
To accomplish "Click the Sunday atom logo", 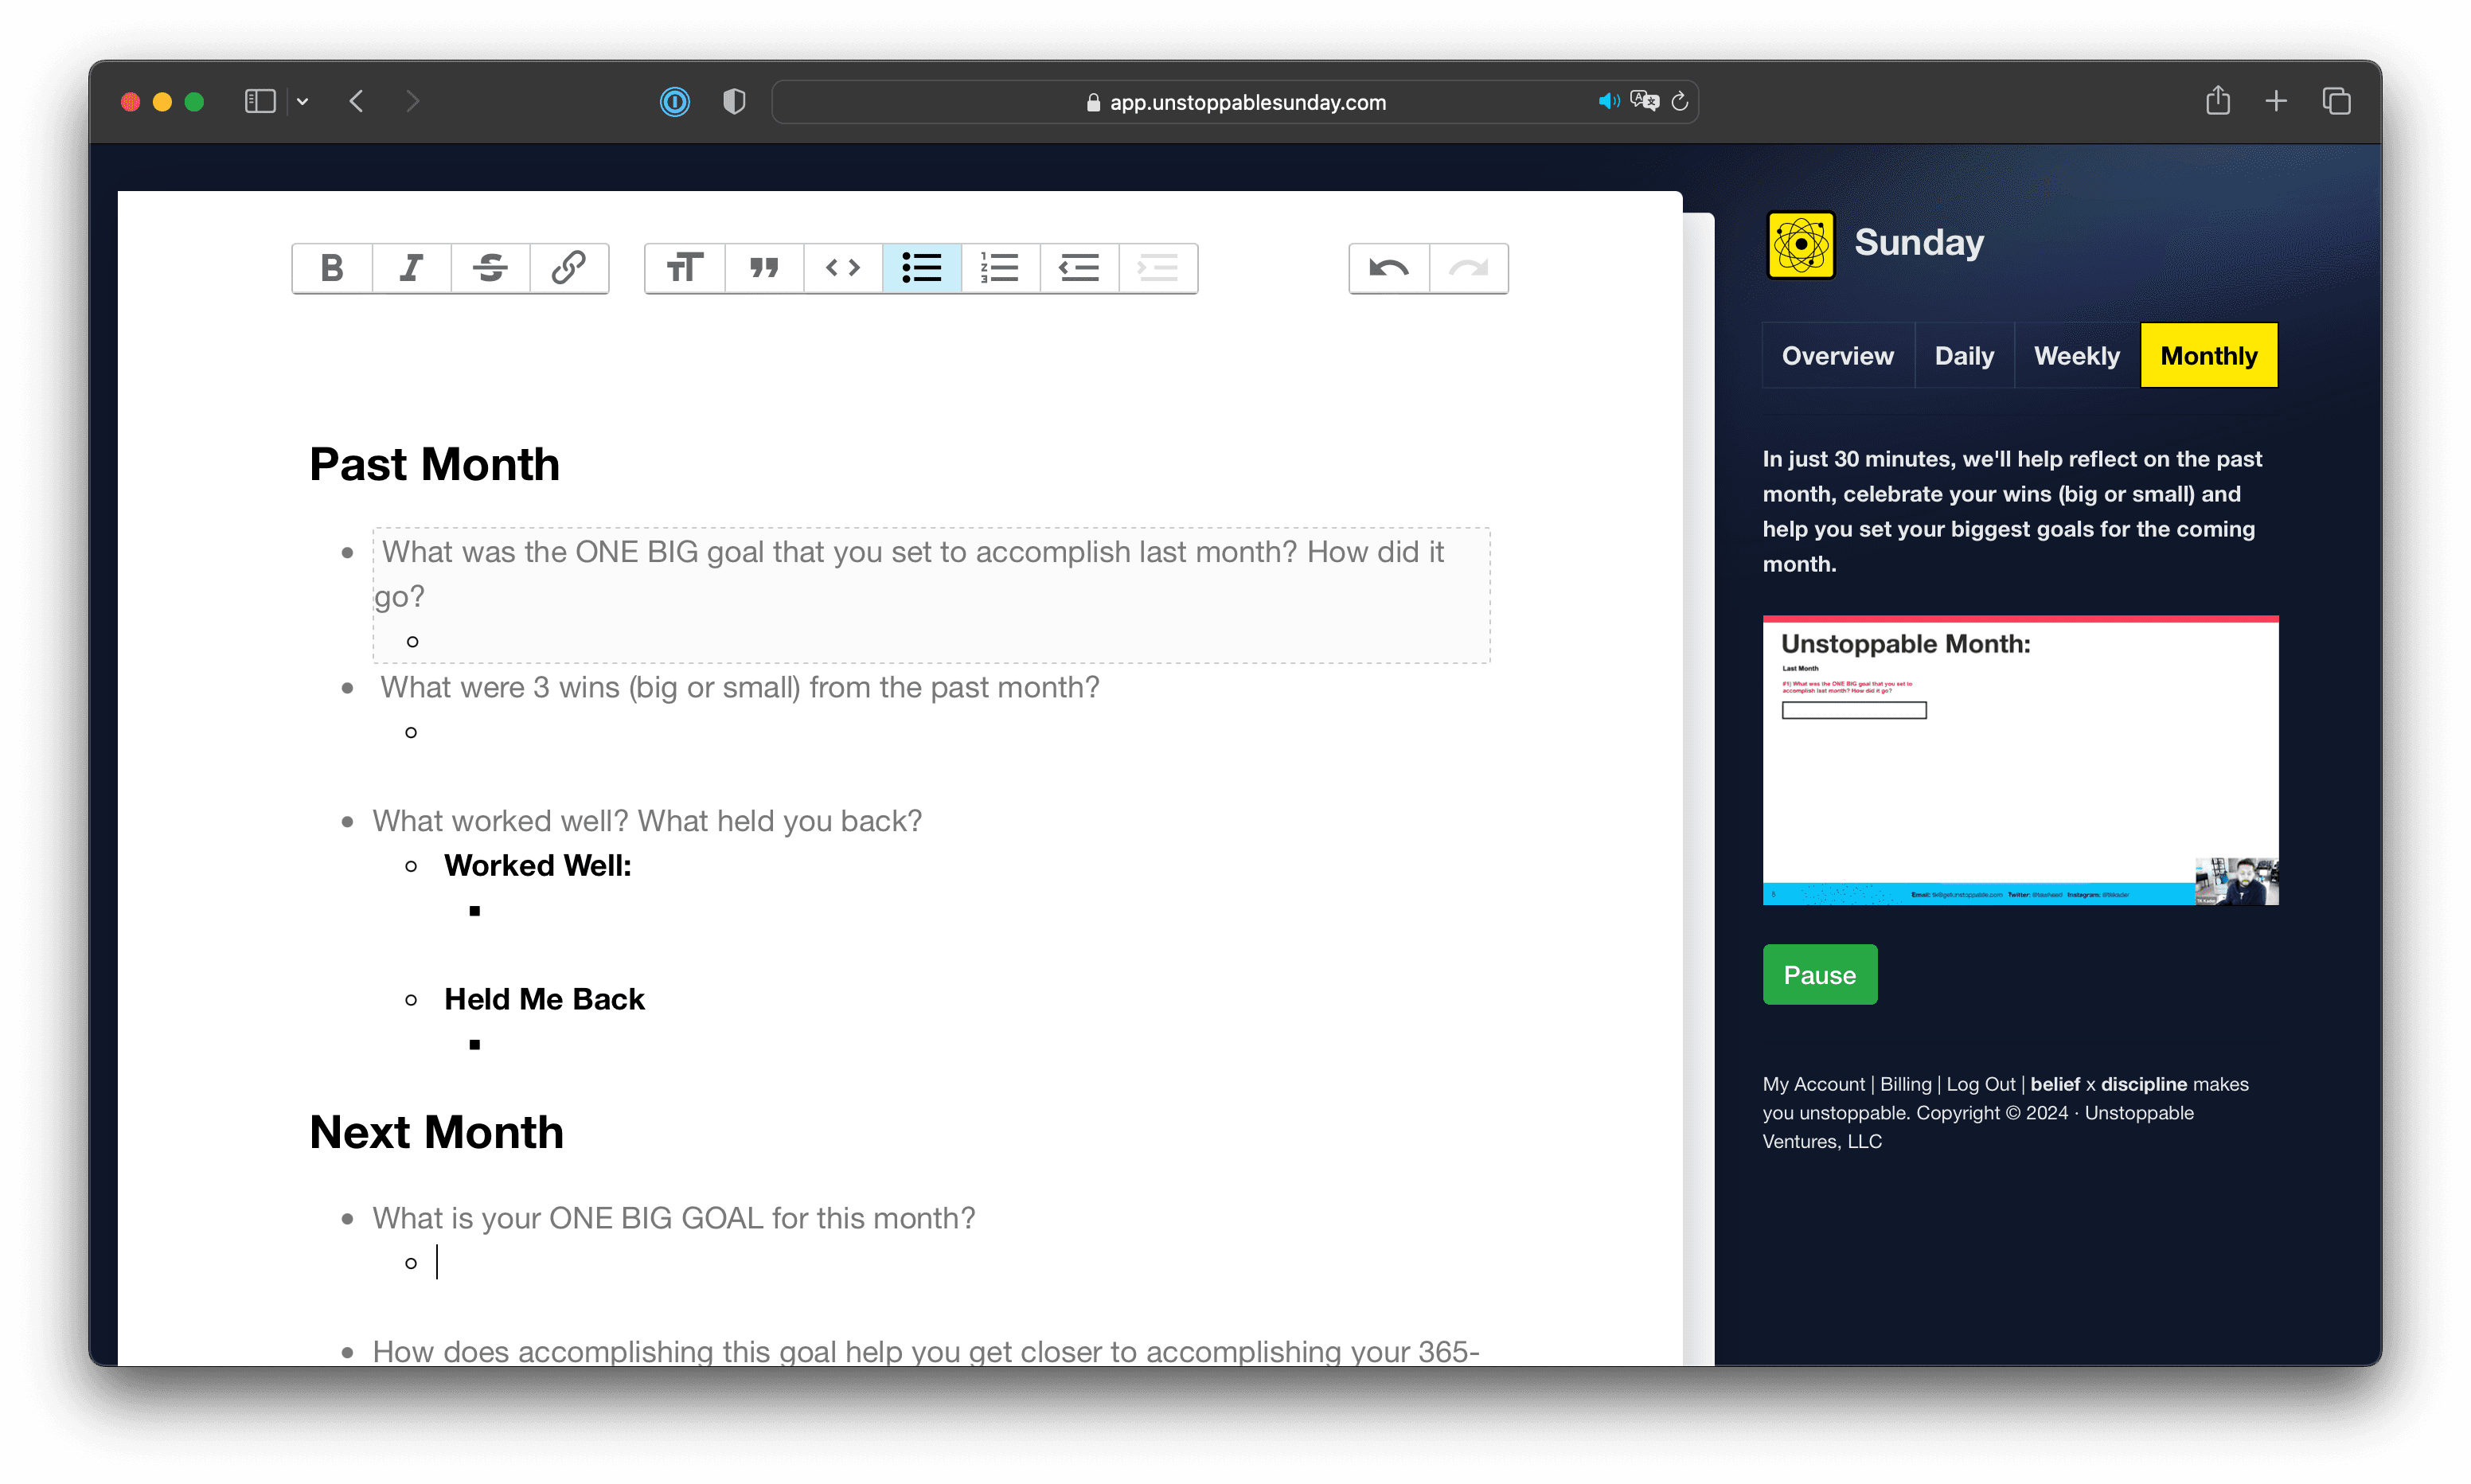I will (1800, 244).
